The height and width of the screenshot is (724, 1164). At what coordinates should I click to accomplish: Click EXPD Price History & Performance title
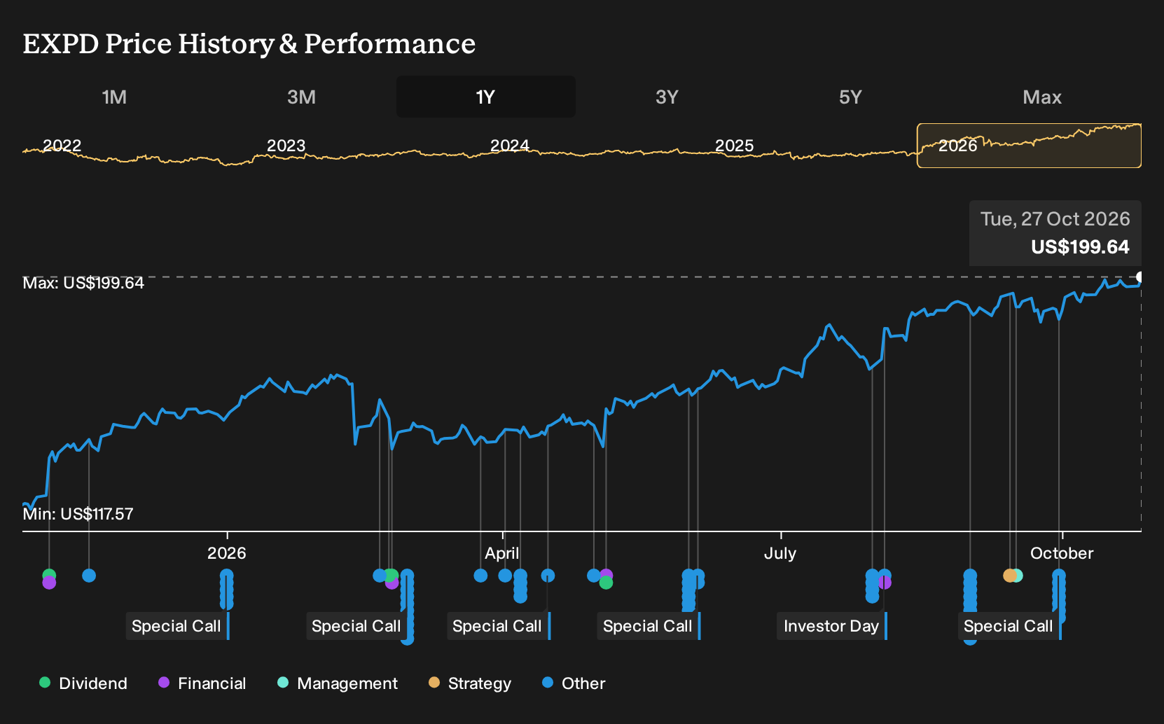click(x=249, y=43)
